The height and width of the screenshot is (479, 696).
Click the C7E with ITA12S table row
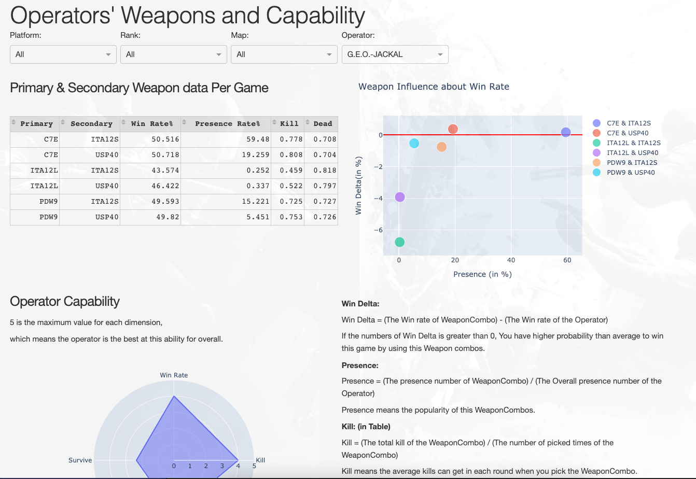tap(174, 139)
